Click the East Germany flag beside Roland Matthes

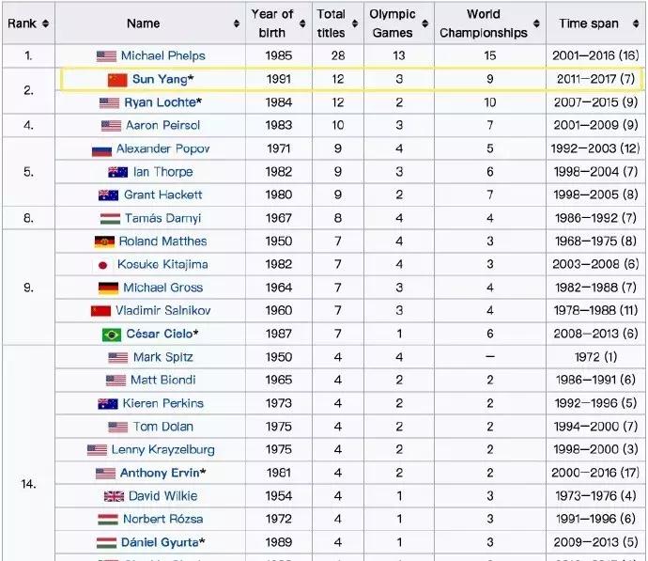point(104,242)
